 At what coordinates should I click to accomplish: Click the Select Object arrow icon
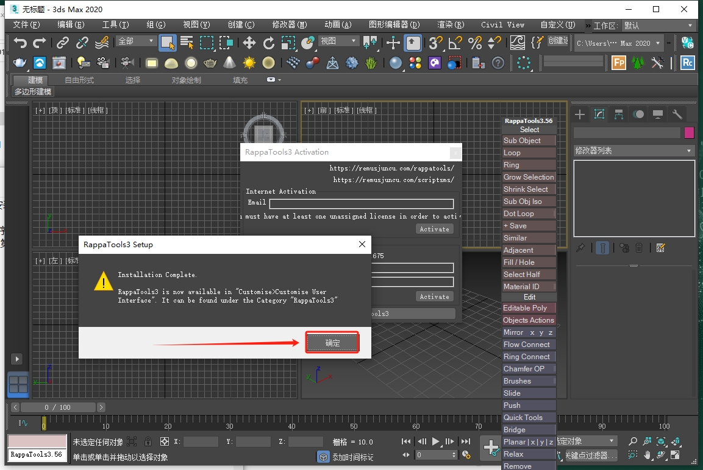coord(168,42)
